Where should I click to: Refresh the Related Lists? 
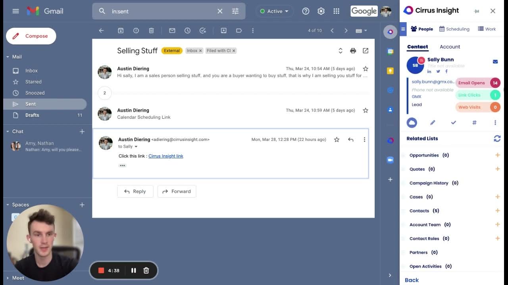pyautogui.click(x=497, y=139)
